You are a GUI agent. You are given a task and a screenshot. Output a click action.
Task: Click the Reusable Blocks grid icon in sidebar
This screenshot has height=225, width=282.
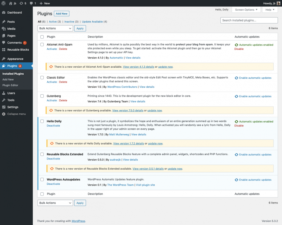(4, 50)
